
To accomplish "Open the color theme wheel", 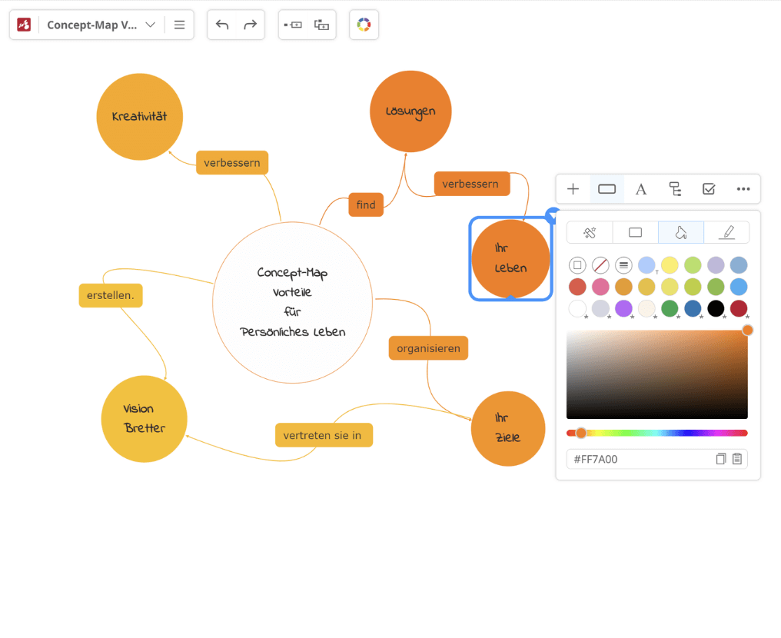I will 364,25.
